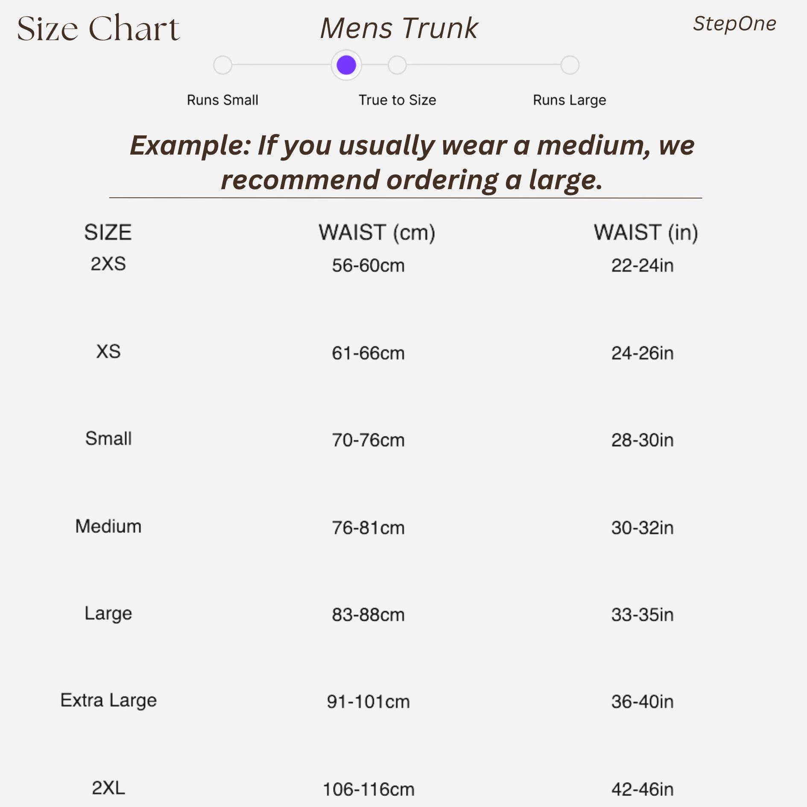
Task: Click the example sizing recommendation text
Action: tap(412, 162)
